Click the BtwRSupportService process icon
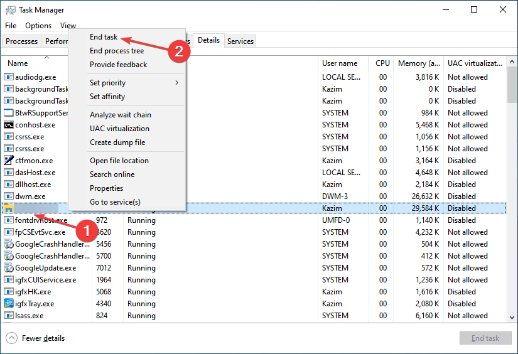 [x=9, y=113]
